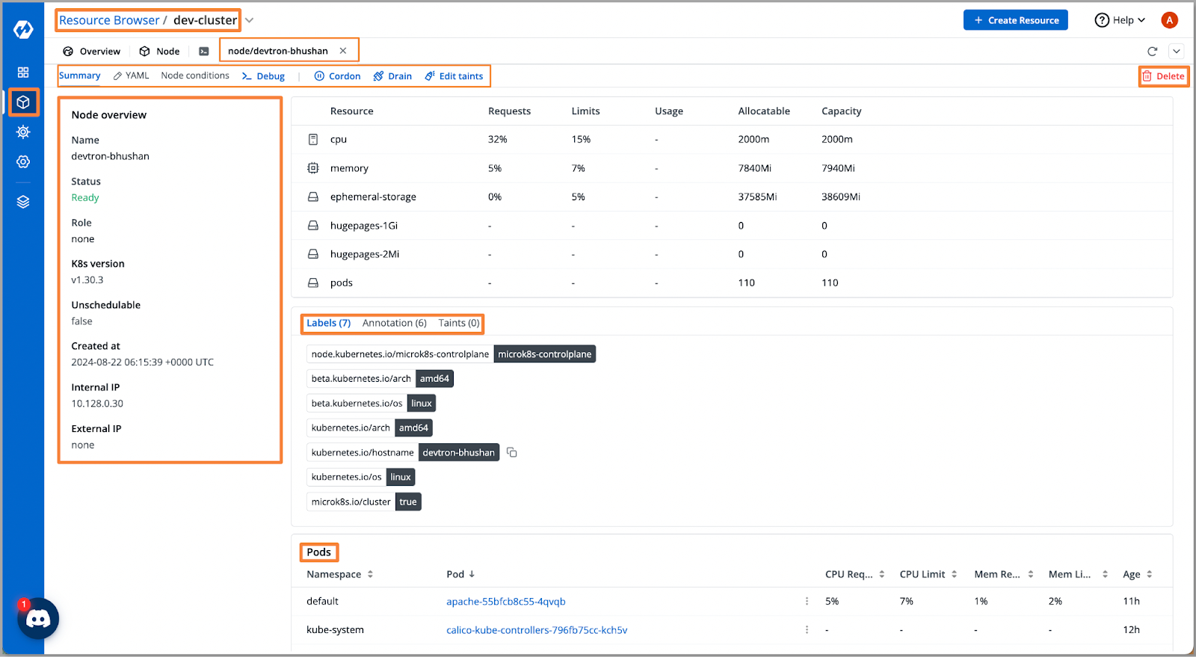Go to Resource Browser breadcrumb link
1196x657 pixels.
109,20
